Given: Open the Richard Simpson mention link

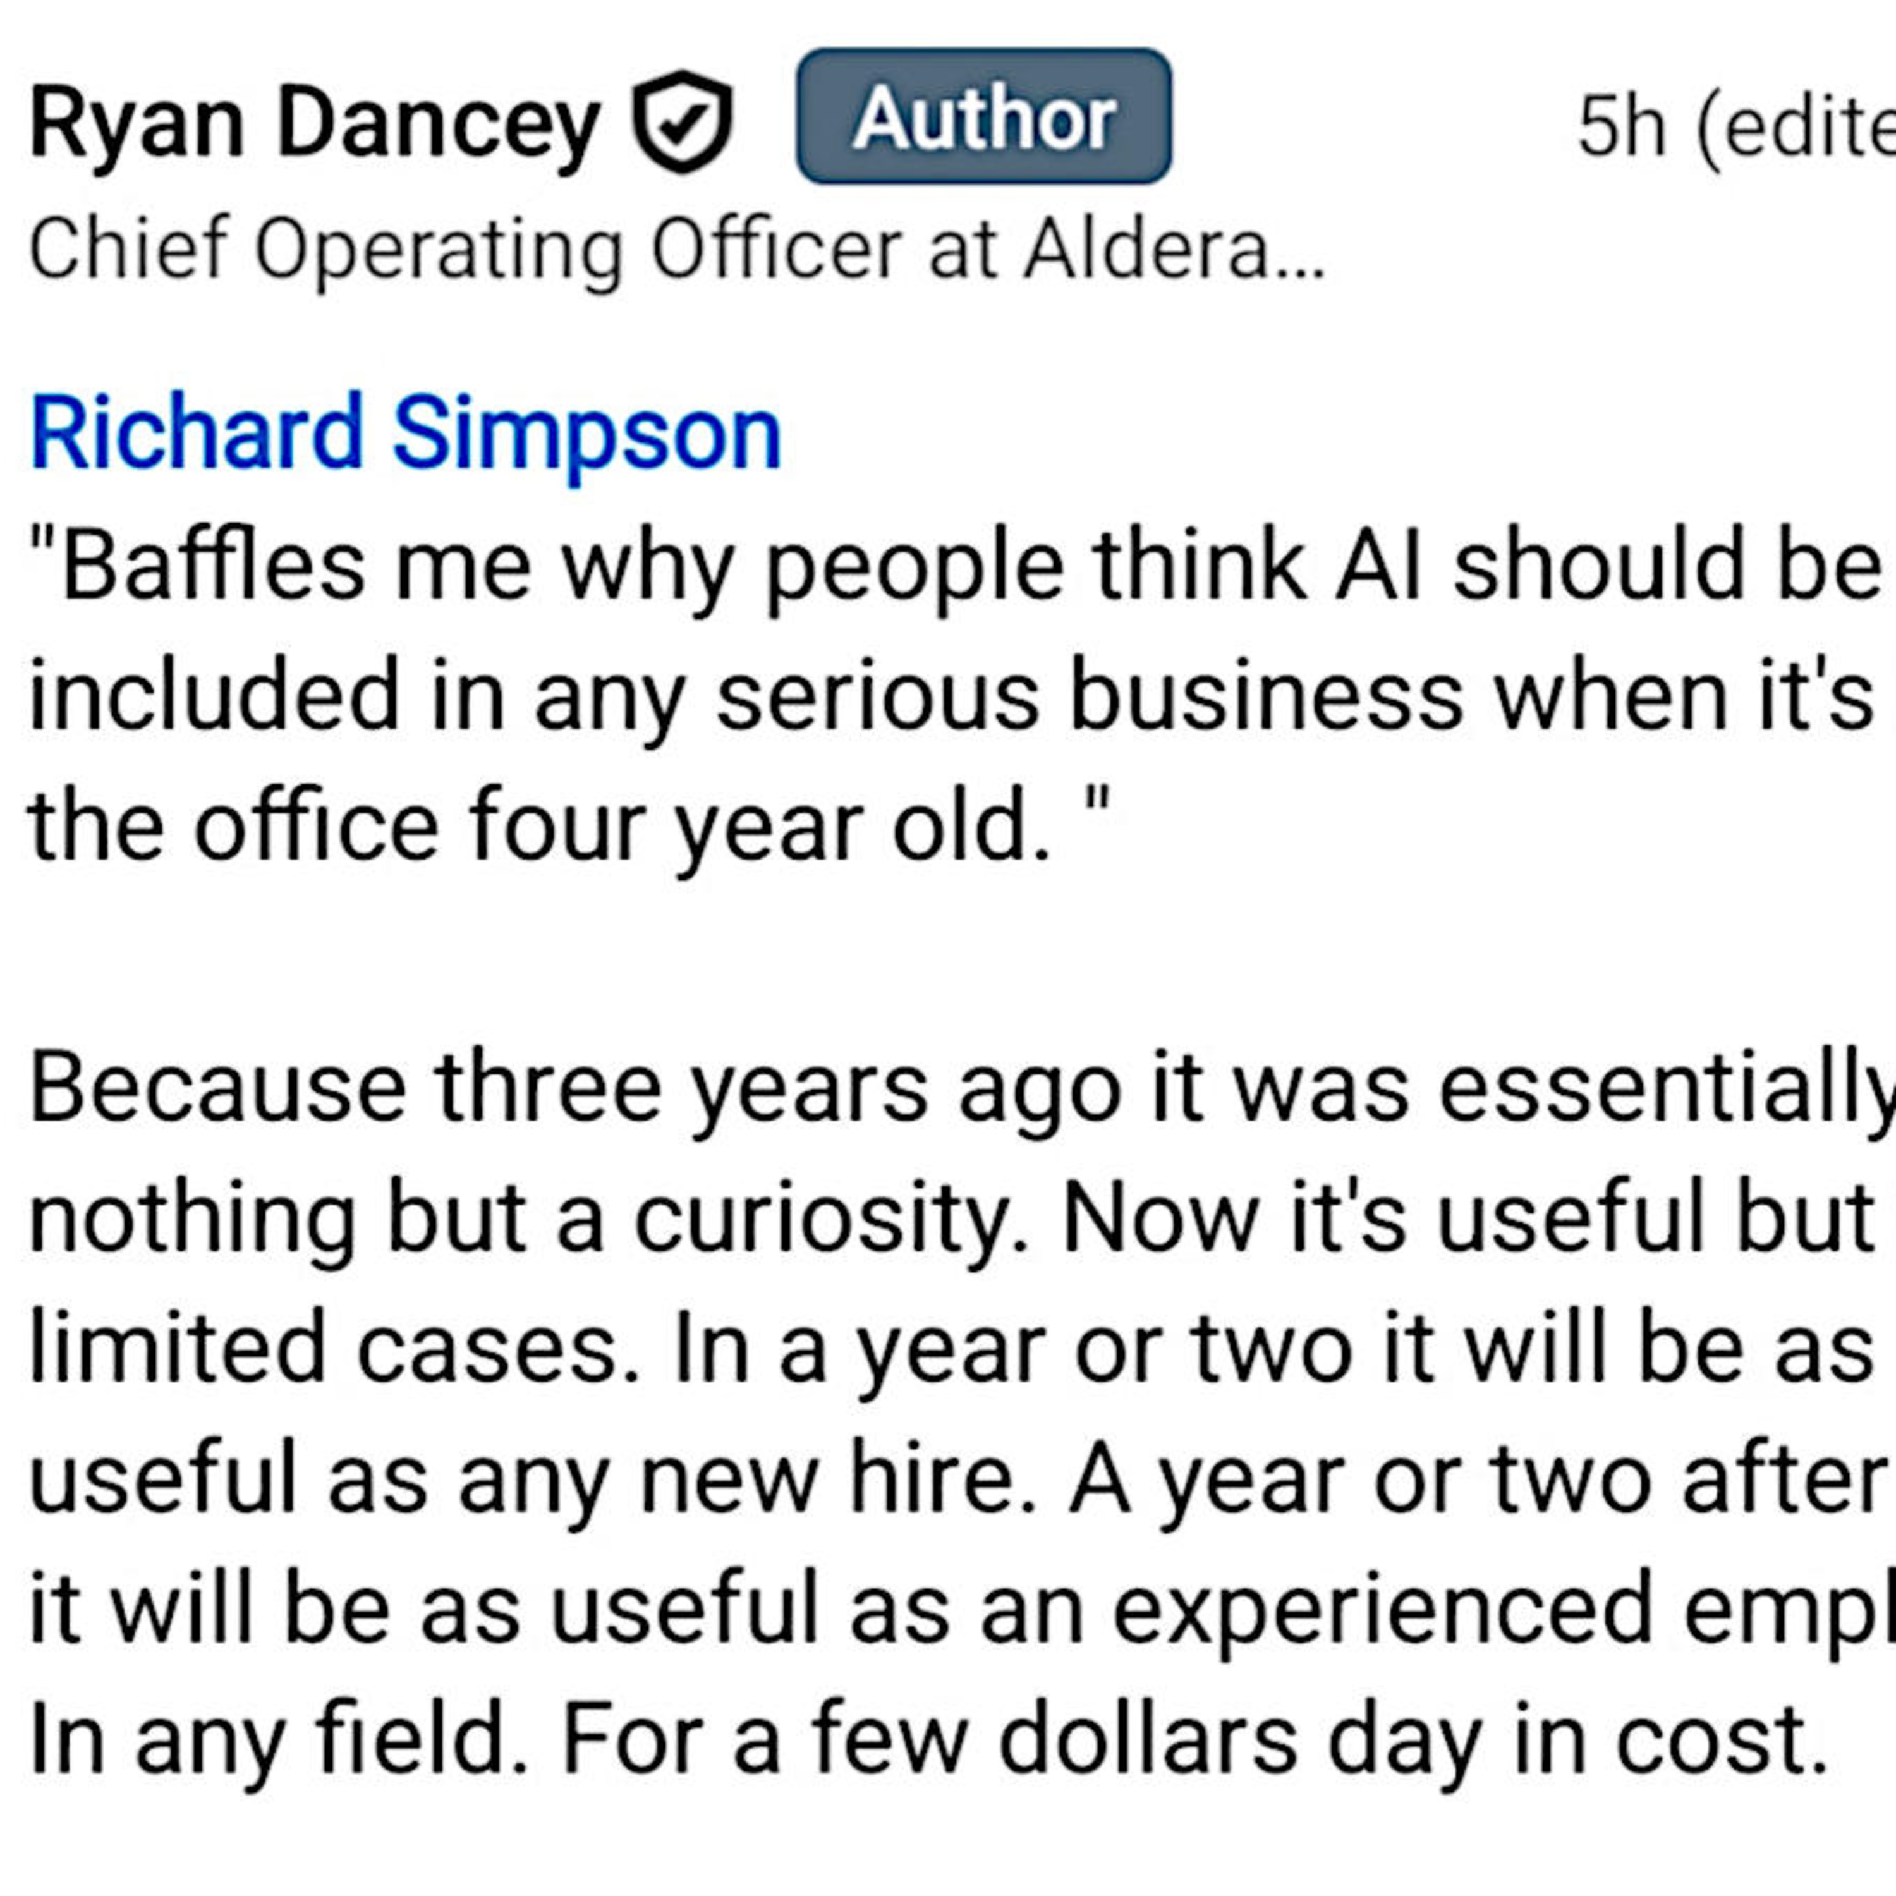Looking at the screenshot, I should click(406, 434).
